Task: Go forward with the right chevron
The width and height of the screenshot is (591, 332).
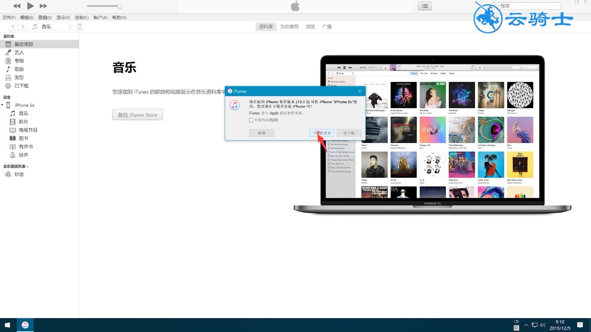Action: [x=23, y=27]
